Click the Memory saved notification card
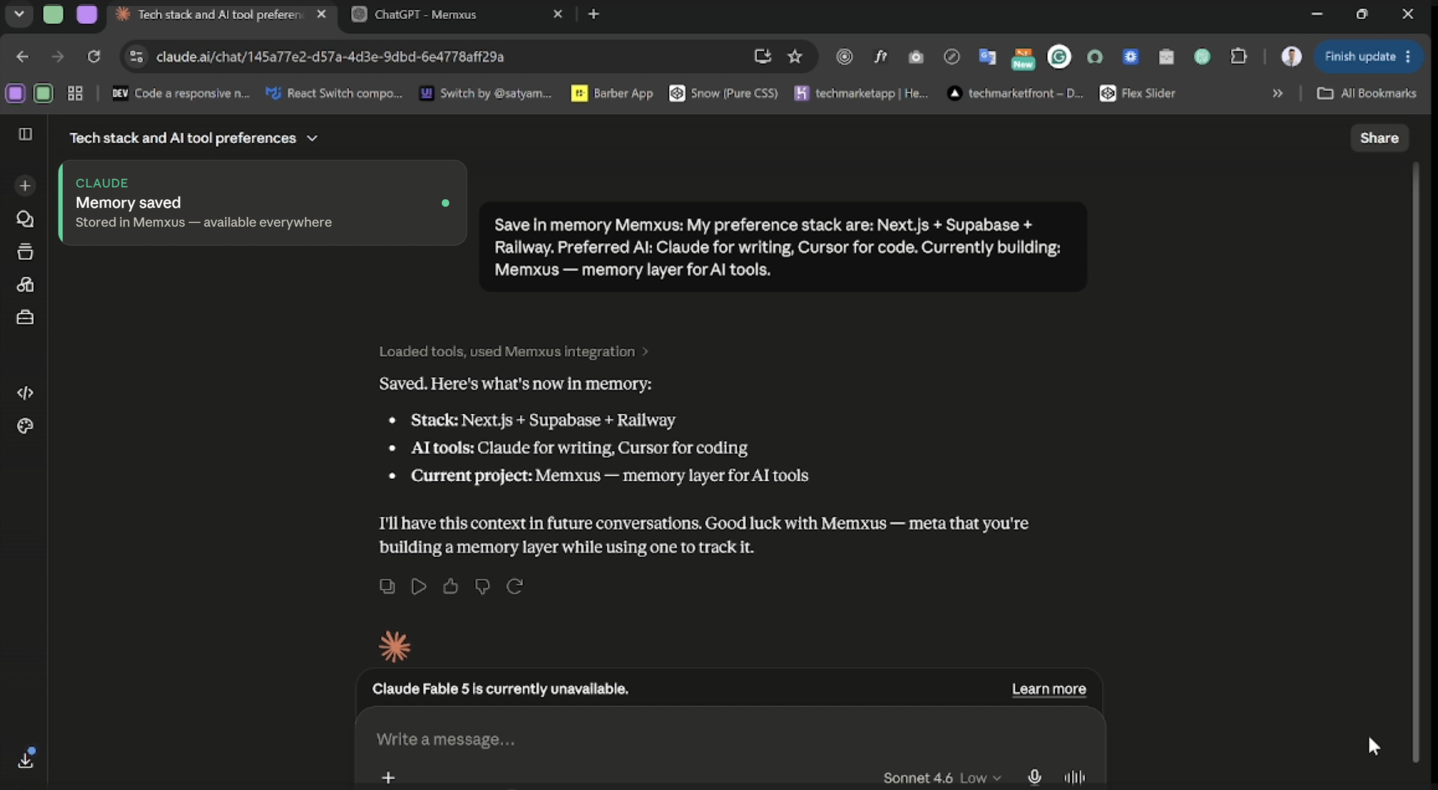Screen dimensions: 1438x790 pyautogui.click(x=262, y=202)
